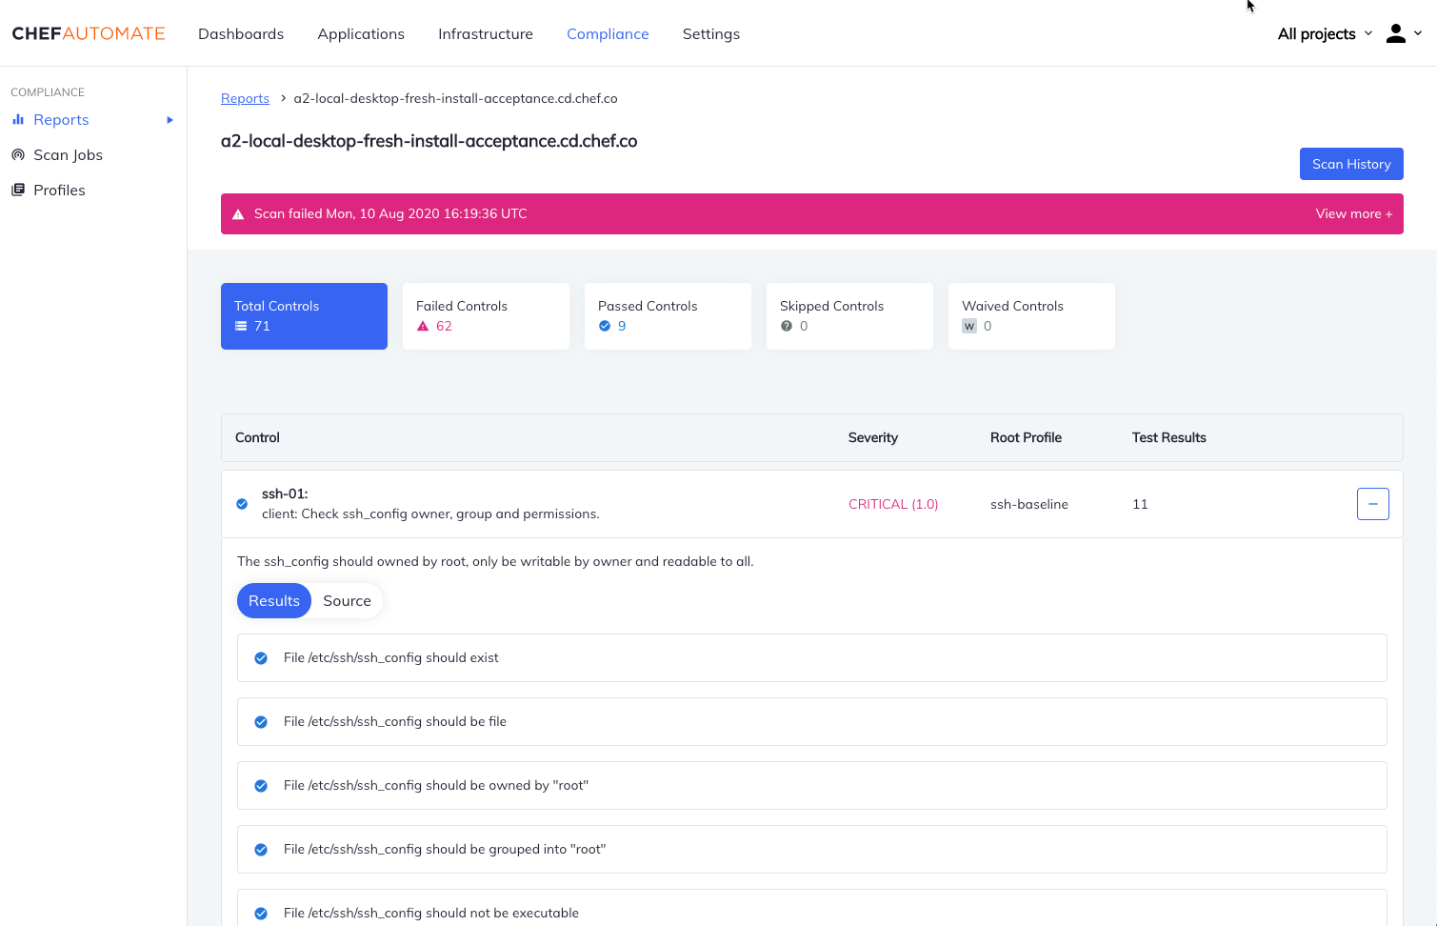Click the Chef Automate logo
The width and height of the screenshot is (1437, 926).
click(x=88, y=32)
